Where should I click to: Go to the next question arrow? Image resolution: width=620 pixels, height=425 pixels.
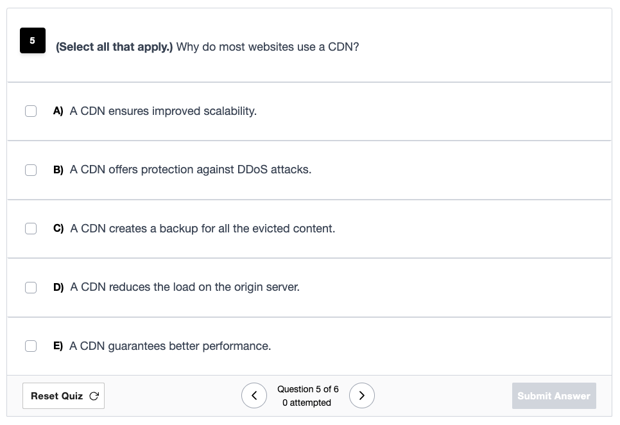click(x=362, y=395)
